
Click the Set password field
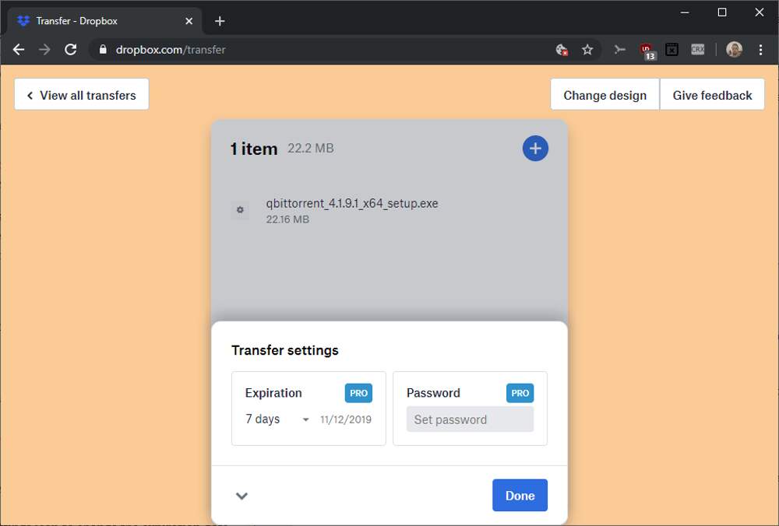pyautogui.click(x=470, y=419)
